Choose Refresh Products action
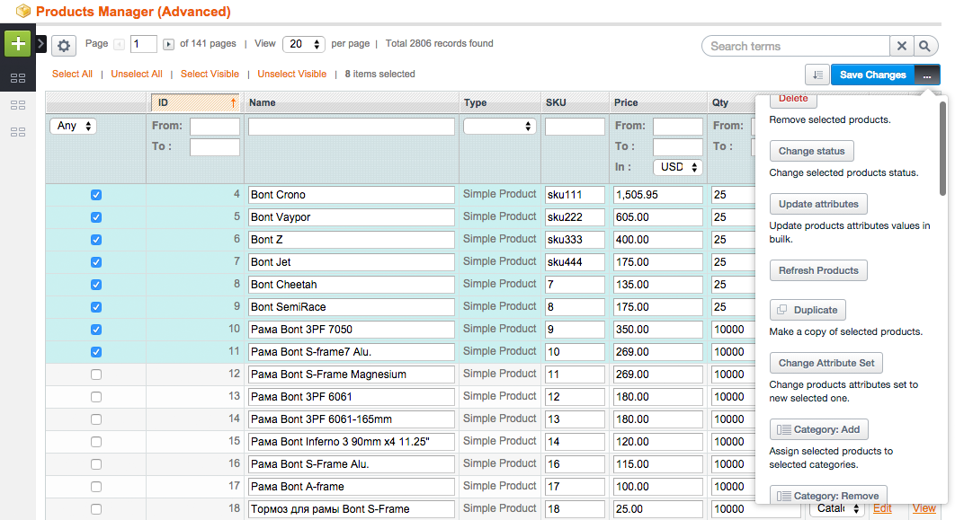 [x=818, y=270]
